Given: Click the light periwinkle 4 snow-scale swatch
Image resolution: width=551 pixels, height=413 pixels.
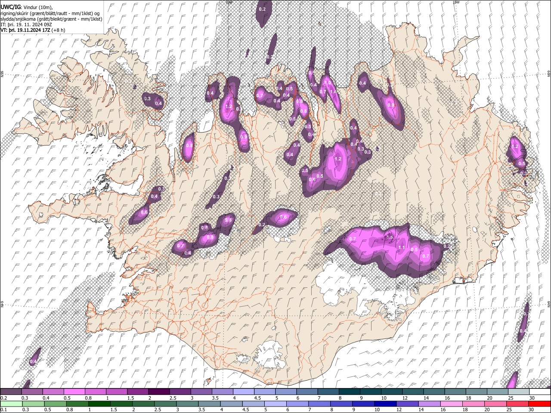Looking at the screenshot, I should coord(243,391).
